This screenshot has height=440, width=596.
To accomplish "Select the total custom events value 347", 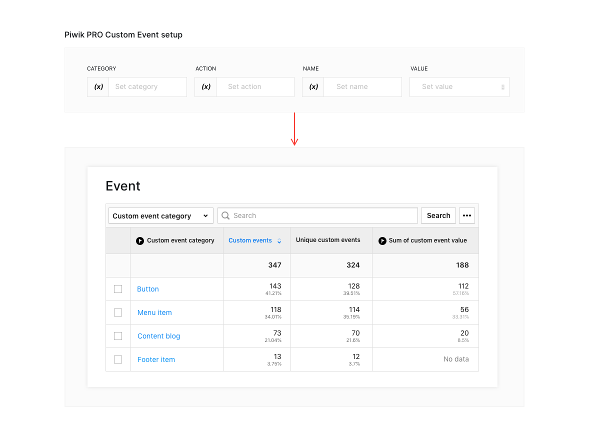I will (x=275, y=265).
